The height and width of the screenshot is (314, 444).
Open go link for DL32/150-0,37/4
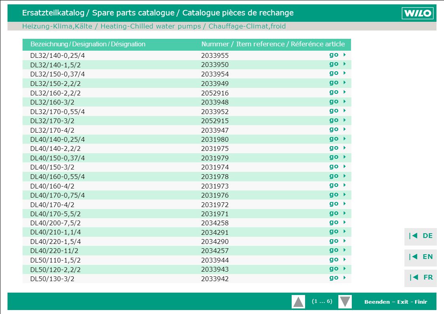pyautogui.click(x=338, y=73)
